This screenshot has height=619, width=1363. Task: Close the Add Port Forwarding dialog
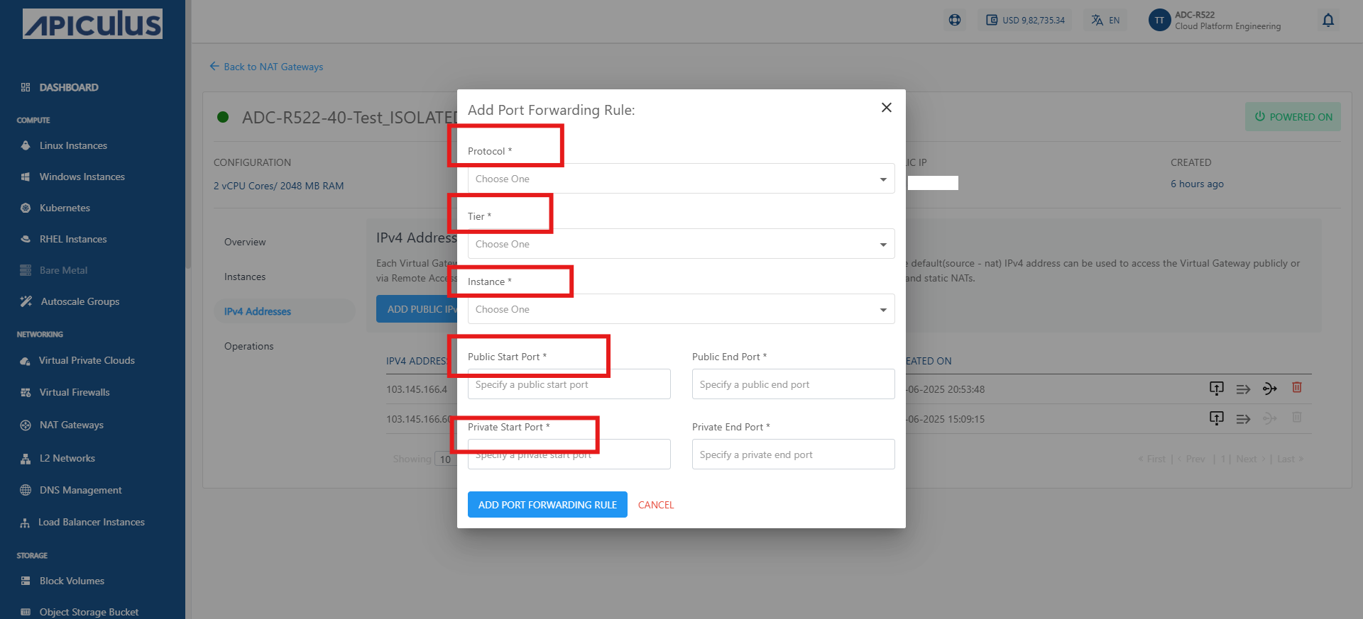pyautogui.click(x=886, y=107)
